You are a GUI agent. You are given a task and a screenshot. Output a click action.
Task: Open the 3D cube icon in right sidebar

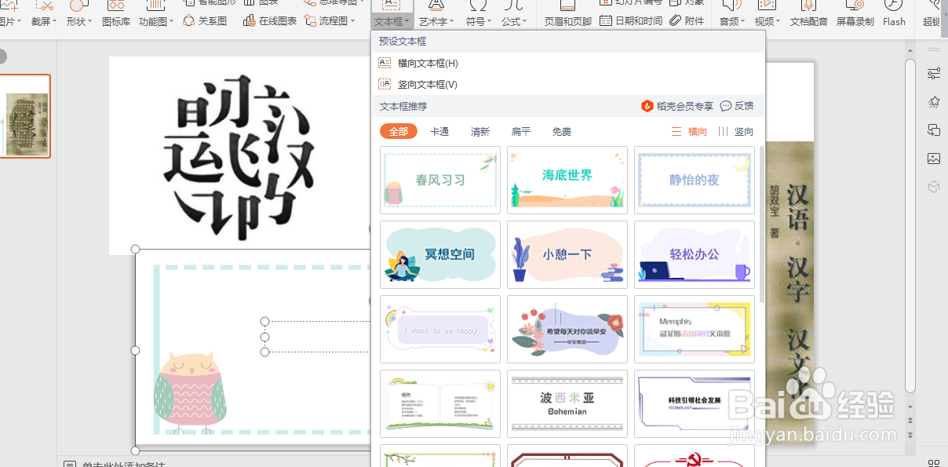(934, 187)
